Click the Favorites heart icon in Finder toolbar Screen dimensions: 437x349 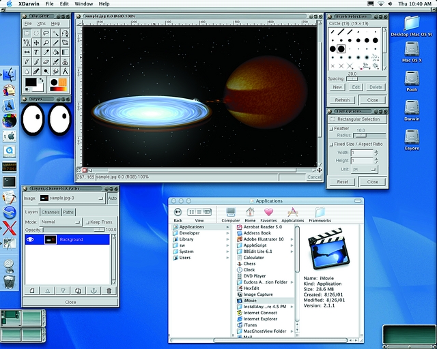click(268, 213)
